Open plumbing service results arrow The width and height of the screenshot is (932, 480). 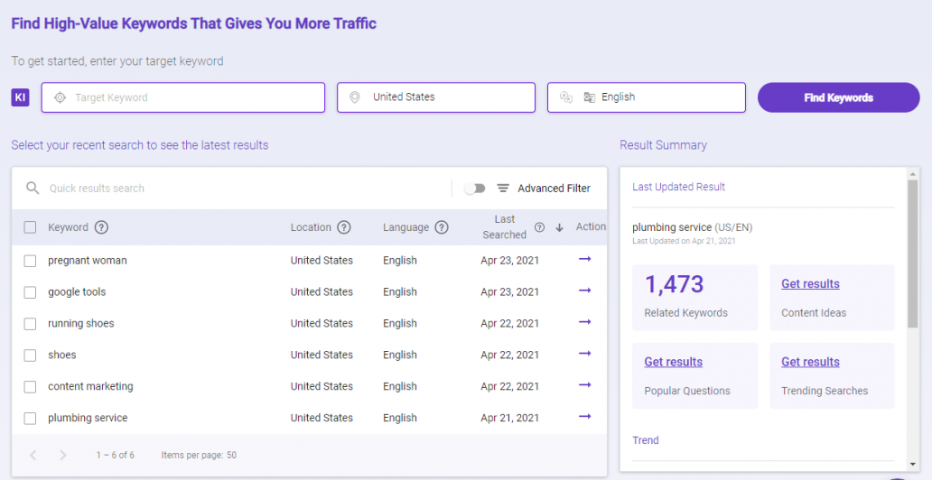pyautogui.click(x=585, y=417)
